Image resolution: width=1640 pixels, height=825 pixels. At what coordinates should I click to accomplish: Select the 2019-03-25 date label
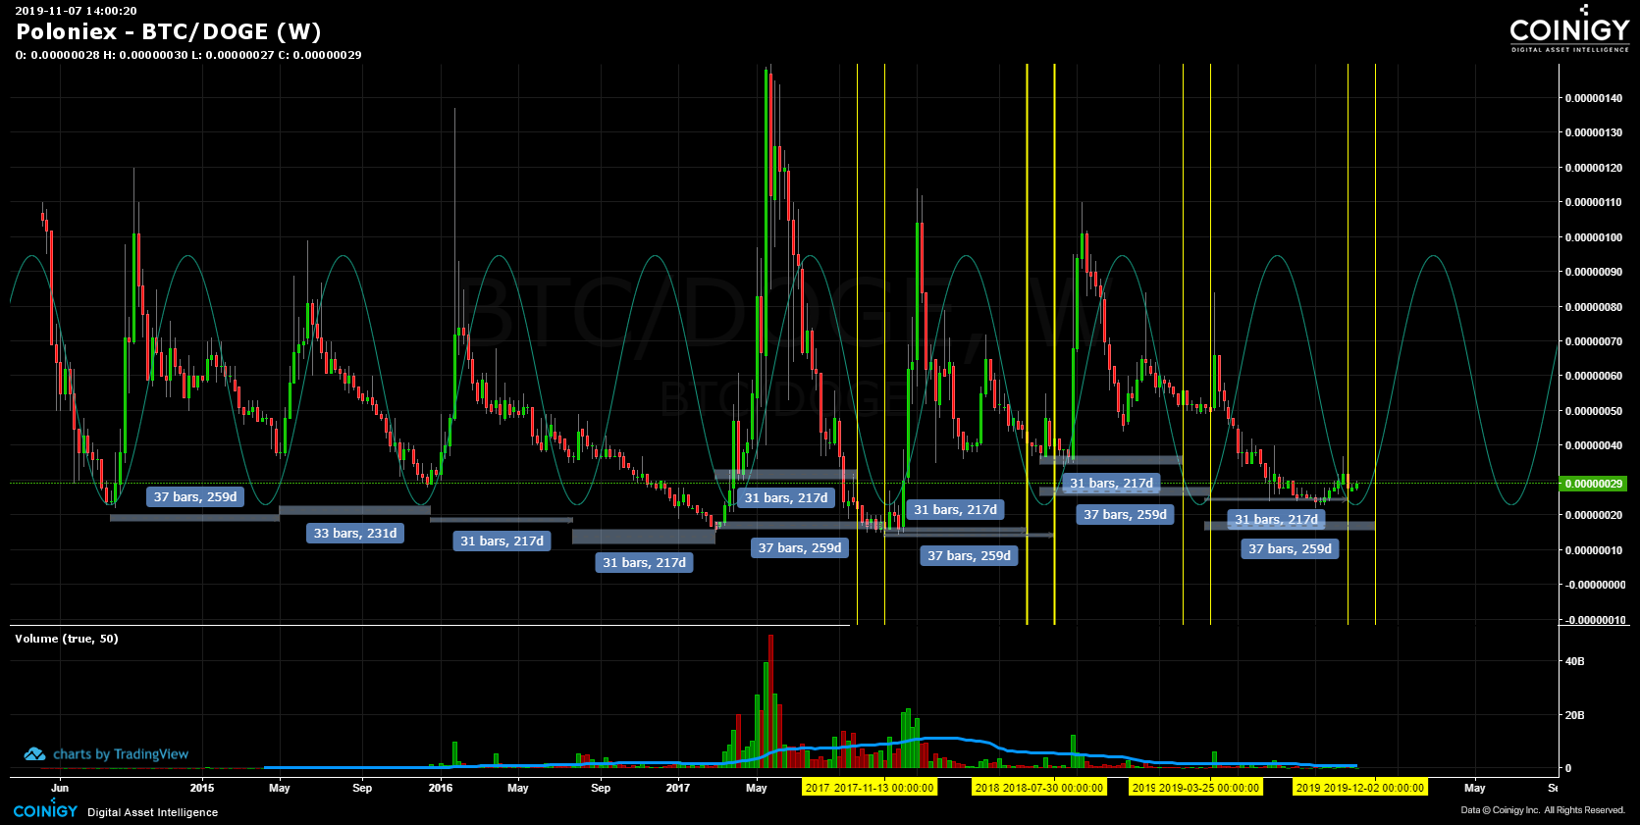coord(1195,788)
